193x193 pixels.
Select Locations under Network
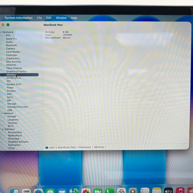13,120
